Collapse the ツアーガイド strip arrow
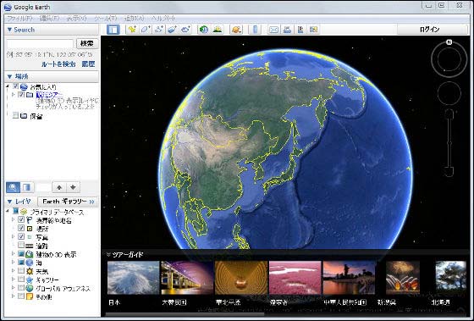Screen dimensions: 474x321 [108, 254]
